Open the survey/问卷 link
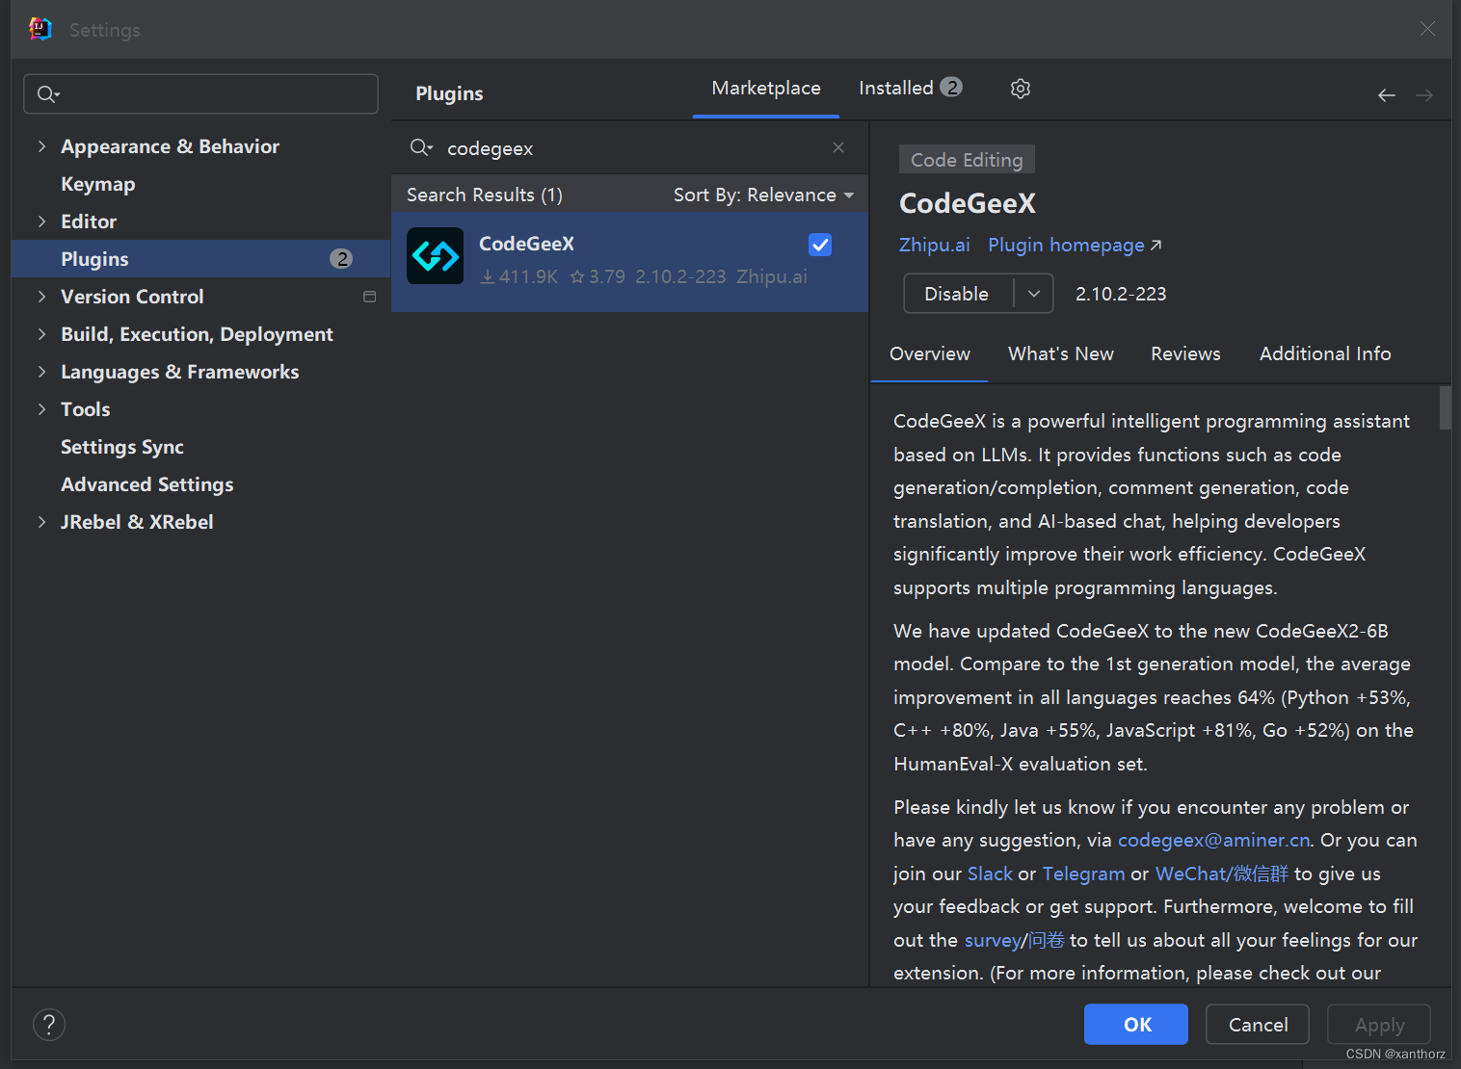 point(1014,940)
